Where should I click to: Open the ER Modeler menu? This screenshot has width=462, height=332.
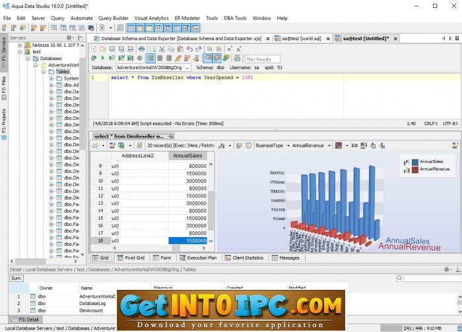point(187,18)
